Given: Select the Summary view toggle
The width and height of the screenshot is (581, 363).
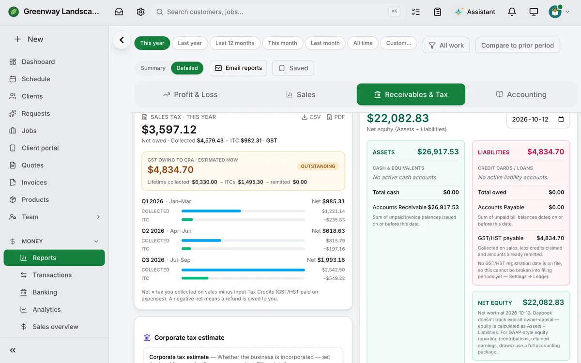Looking at the screenshot, I should 153,68.
